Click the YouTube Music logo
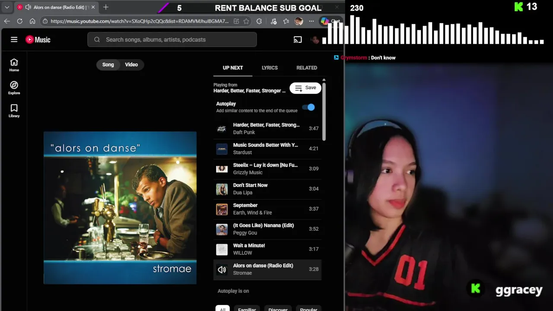The width and height of the screenshot is (553, 311). pyautogui.click(x=38, y=39)
